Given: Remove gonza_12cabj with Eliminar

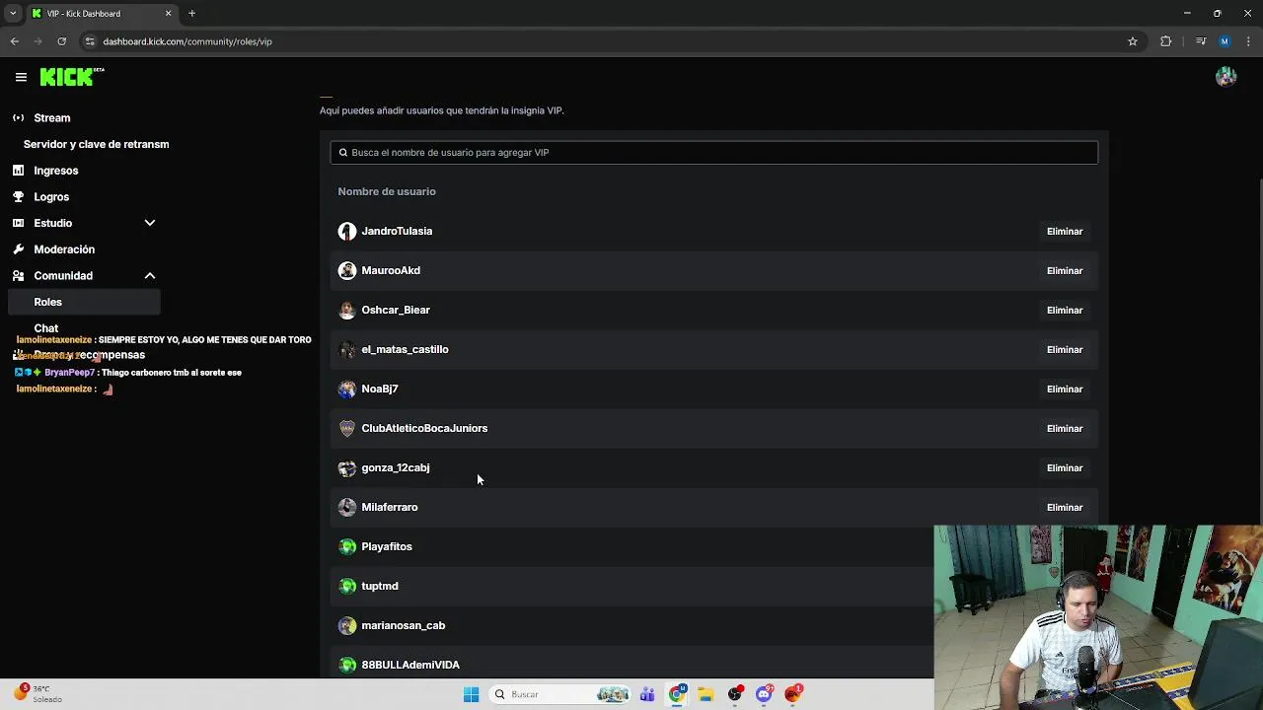Looking at the screenshot, I should pos(1065,467).
